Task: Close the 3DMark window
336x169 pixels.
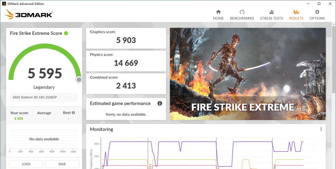Action: [x=330, y=4]
